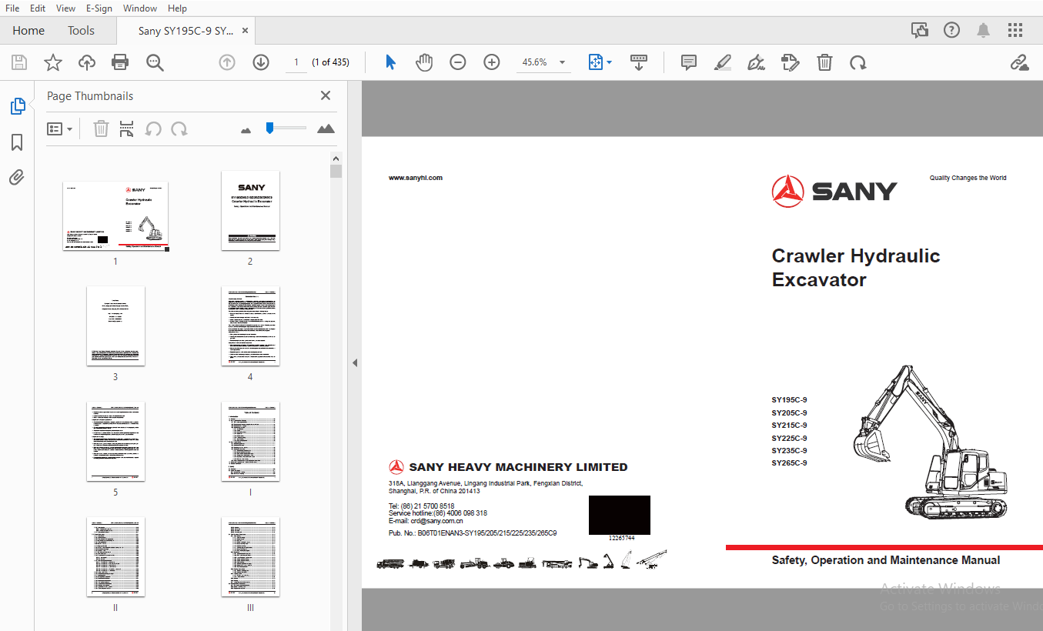
Task: Click the print pages icon in thumbnails panel
Action: [127, 129]
